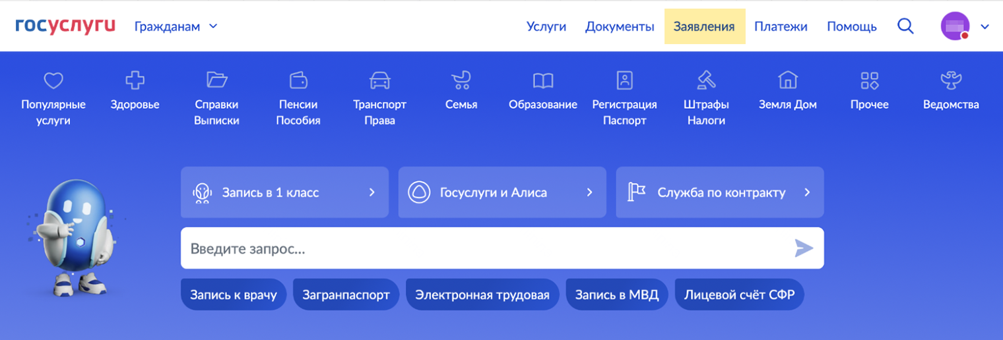Open the Документы menu item
Image resolution: width=1003 pixels, height=340 pixels.
[x=620, y=26]
